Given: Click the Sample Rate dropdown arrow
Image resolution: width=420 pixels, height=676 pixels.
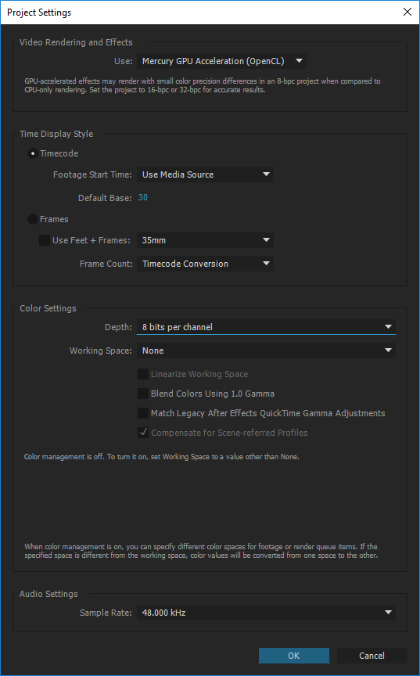Looking at the screenshot, I should [x=388, y=613].
